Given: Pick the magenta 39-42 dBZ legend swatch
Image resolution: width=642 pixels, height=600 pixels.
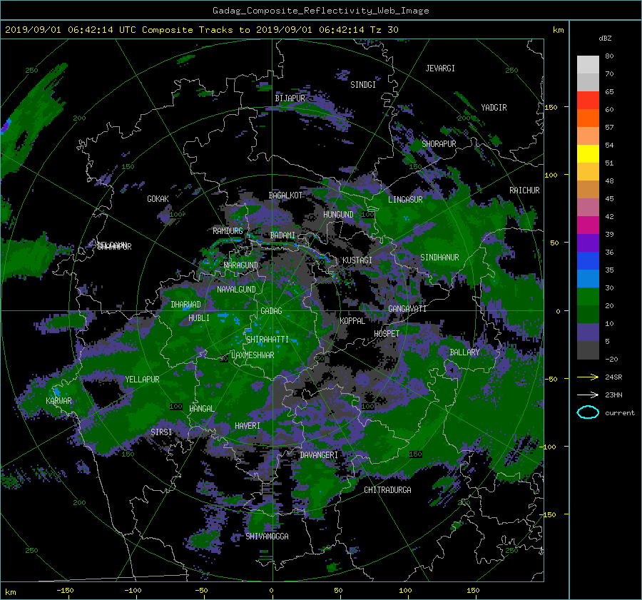Looking at the screenshot, I should tap(588, 225).
